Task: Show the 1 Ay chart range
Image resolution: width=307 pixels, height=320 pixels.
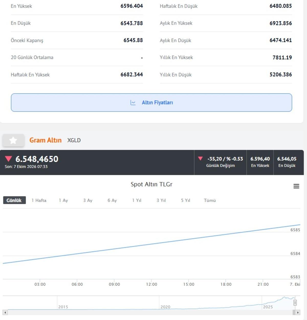Action: pyautogui.click(x=63, y=200)
